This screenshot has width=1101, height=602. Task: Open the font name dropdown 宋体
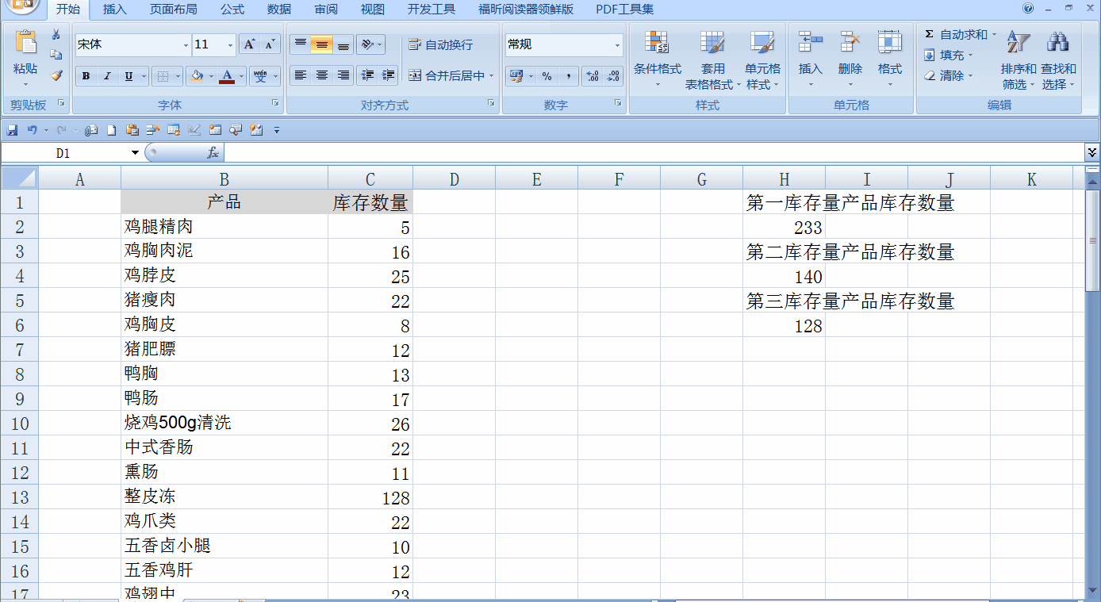click(186, 45)
